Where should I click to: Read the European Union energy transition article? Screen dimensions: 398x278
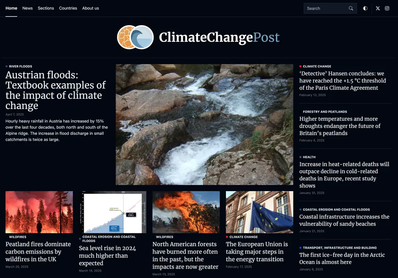click(257, 252)
